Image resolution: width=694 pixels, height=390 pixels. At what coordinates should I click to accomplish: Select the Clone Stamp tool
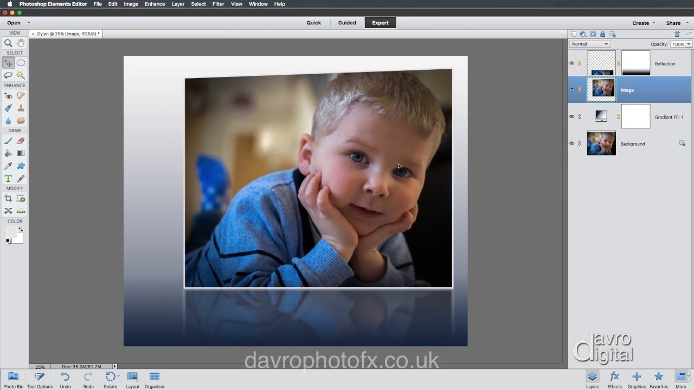tap(21, 108)
